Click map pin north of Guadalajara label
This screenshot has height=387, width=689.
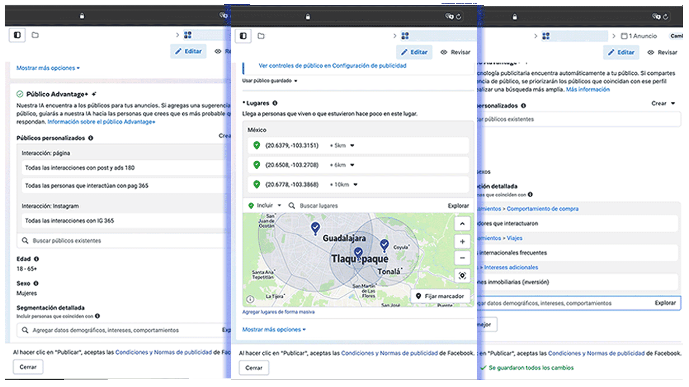[x=315, y=228]
